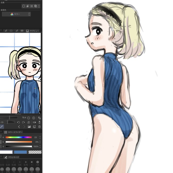The width and height of the screenshot is (173, 173).
Task: Choose brush size 0.13
Action: [2, 163]
